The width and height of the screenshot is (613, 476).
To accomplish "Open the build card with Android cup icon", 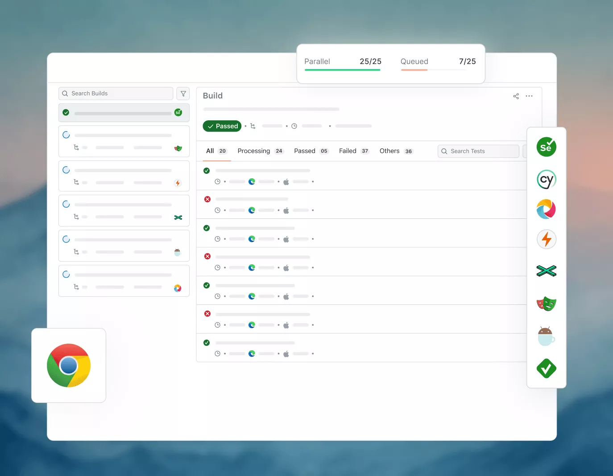I will point(124,246).
